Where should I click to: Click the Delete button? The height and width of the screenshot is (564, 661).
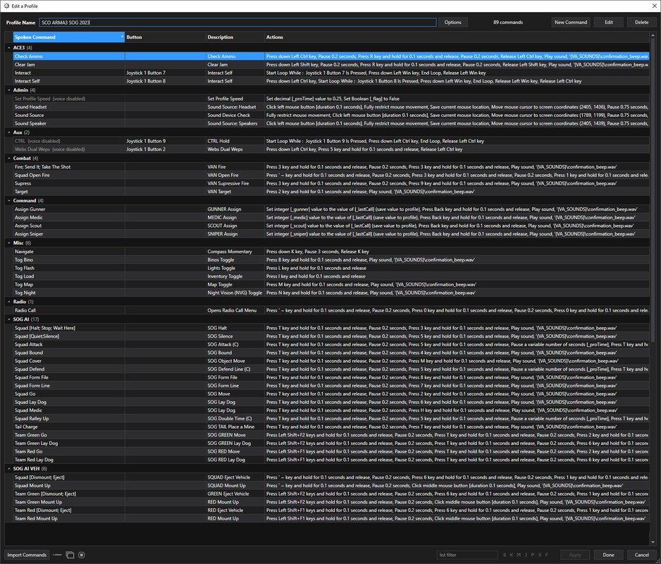coord(641,23)
